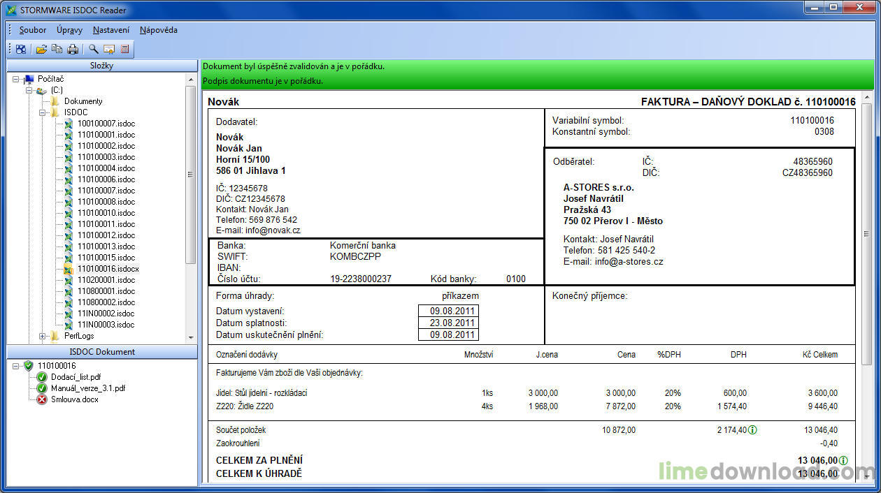Open the signature certificate icon
The image size is (881, 493).
pyautogui.click(x=108, y=49)
